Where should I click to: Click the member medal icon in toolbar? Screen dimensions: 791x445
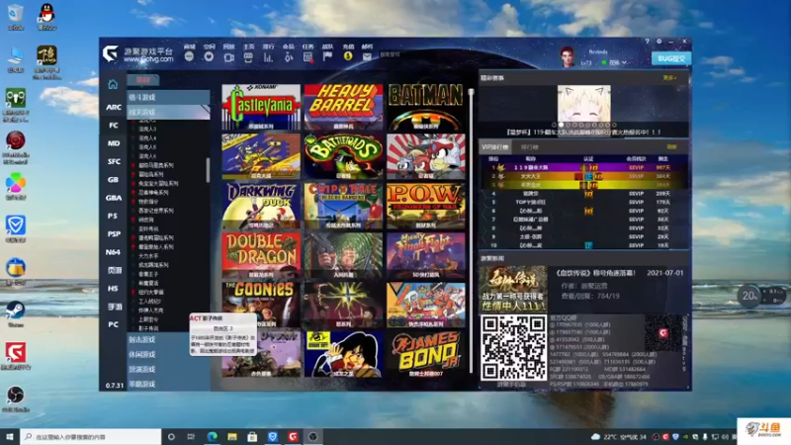[288, 57]
